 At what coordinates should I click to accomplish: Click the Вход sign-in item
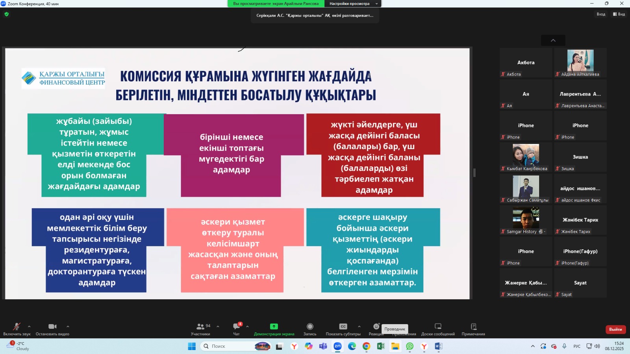pos(601,14)
